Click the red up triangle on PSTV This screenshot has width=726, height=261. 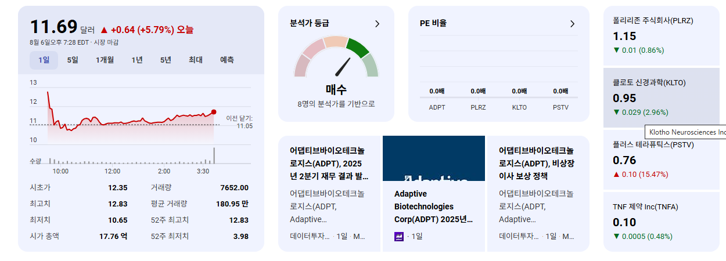click(616, 174)
